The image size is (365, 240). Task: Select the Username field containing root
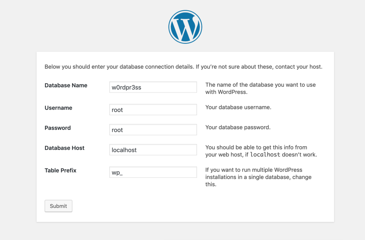pyautogui.click(x=153, y=109)
